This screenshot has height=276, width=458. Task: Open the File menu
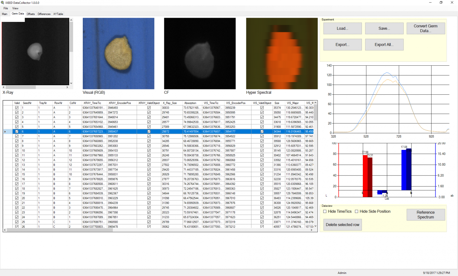tap(6, 8)
